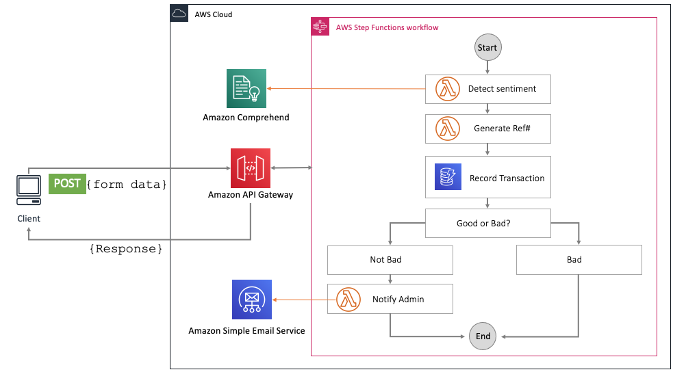Select the Good or Bad? choice box
The width and height of the screenshot is (673, 372).
pyautogui.click(x=488, y=224)
